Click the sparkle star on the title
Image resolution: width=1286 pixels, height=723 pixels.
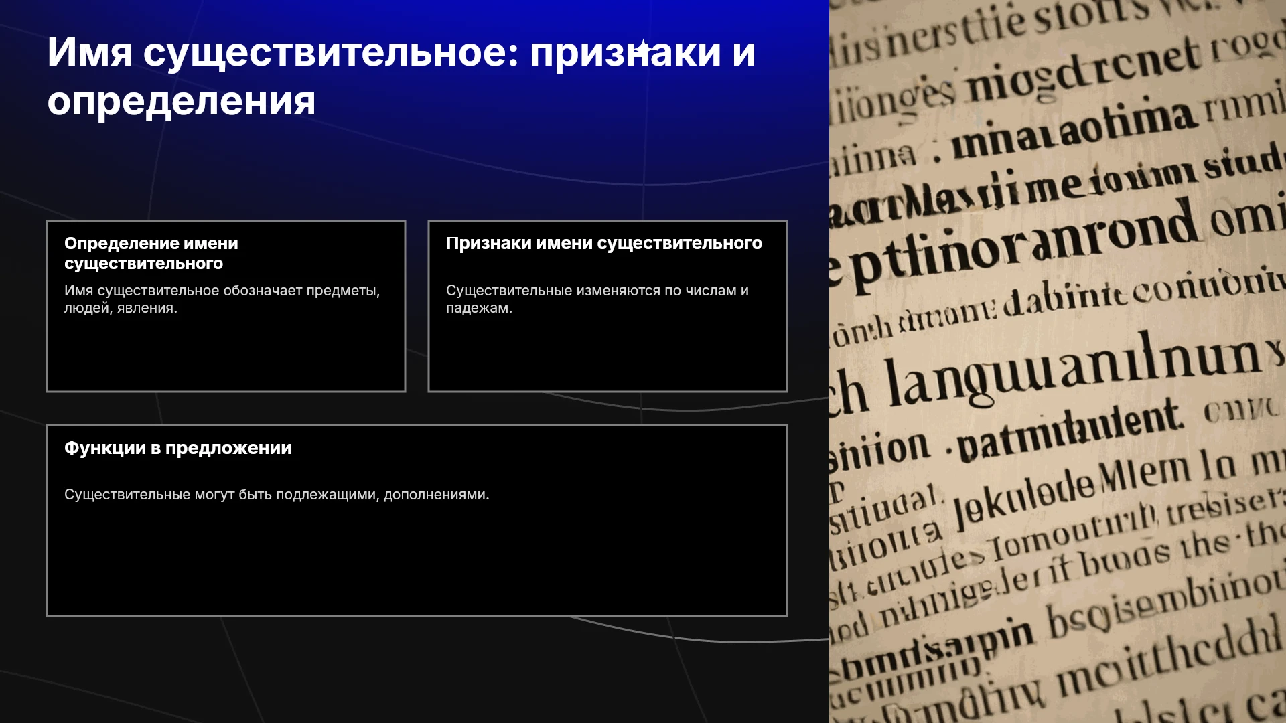(x=643, y=48)
